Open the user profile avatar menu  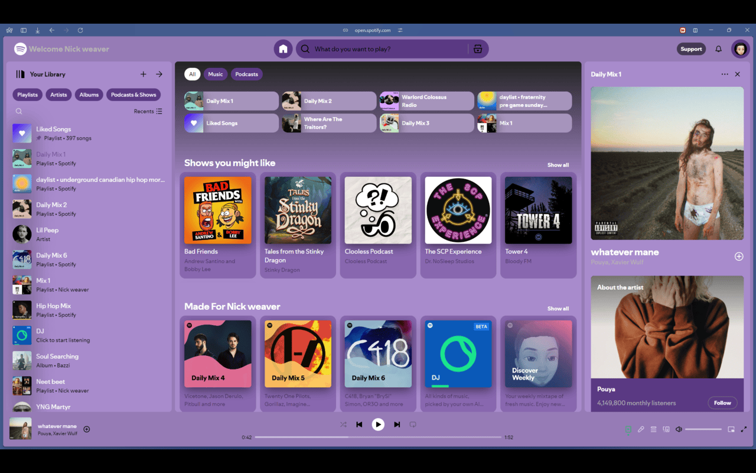[x=740, y=49]
